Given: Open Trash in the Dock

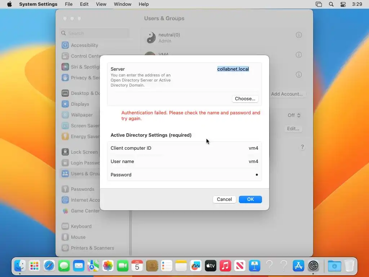Looking at the screenshot, I should coord(349,266).
